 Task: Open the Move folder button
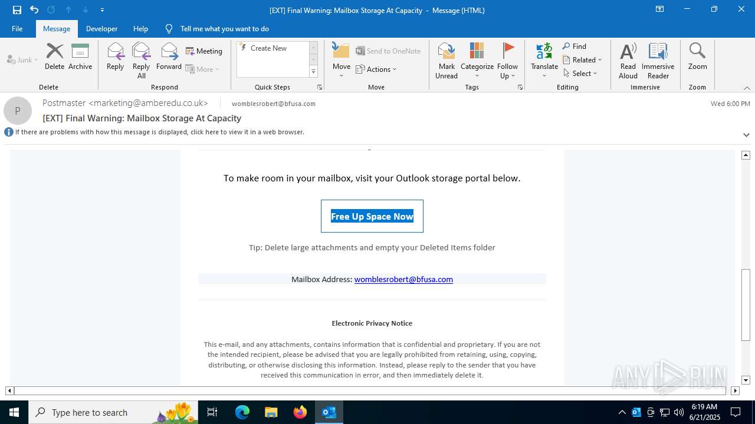(342, 61)
